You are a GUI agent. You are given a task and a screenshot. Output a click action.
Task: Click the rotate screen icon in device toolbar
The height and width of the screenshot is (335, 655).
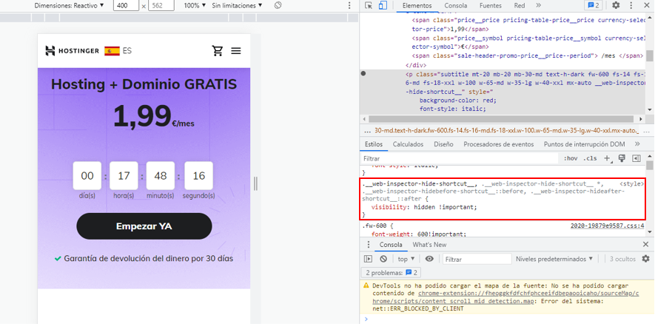(x=278, y=6)
